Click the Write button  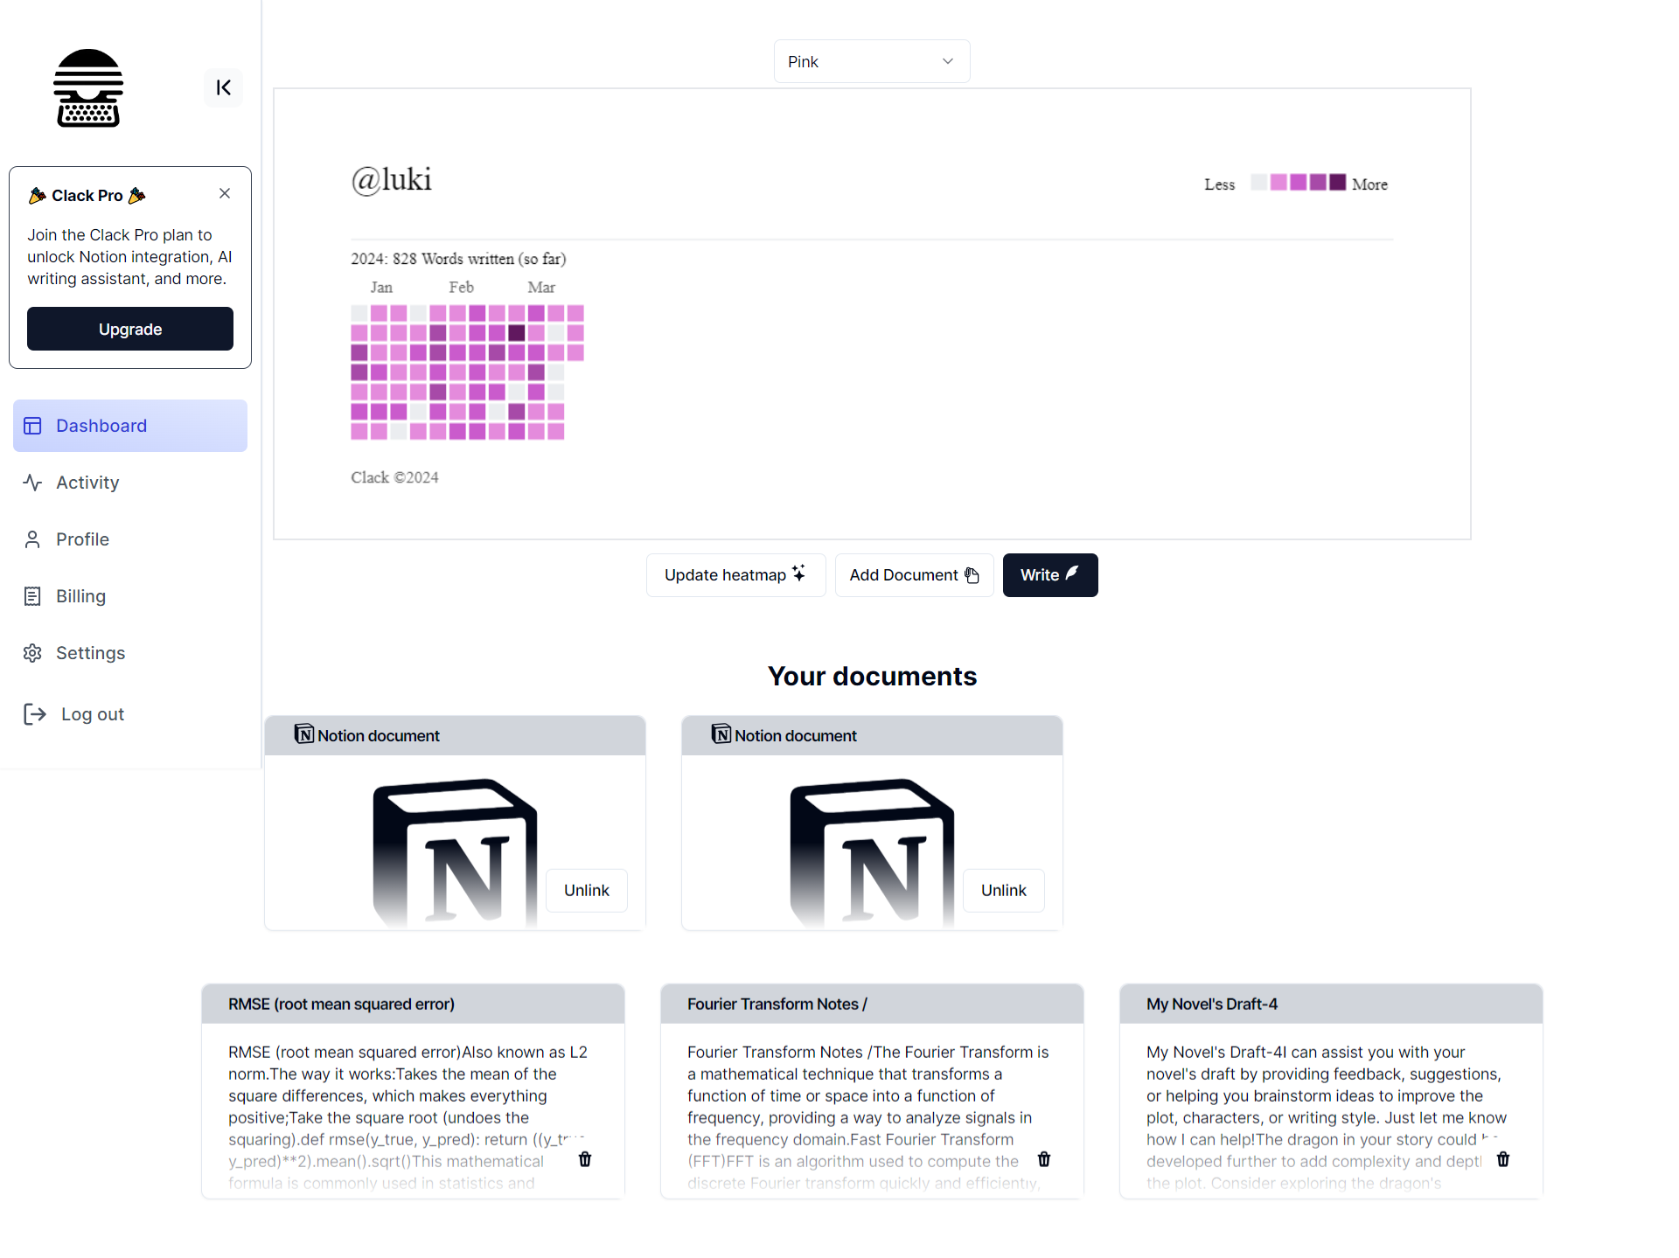click(x=1049, y=574)
